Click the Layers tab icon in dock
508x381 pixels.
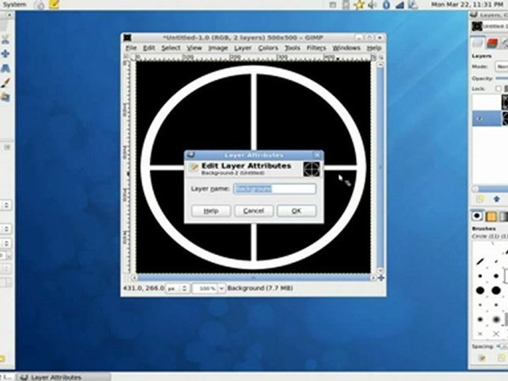point(478,43)
